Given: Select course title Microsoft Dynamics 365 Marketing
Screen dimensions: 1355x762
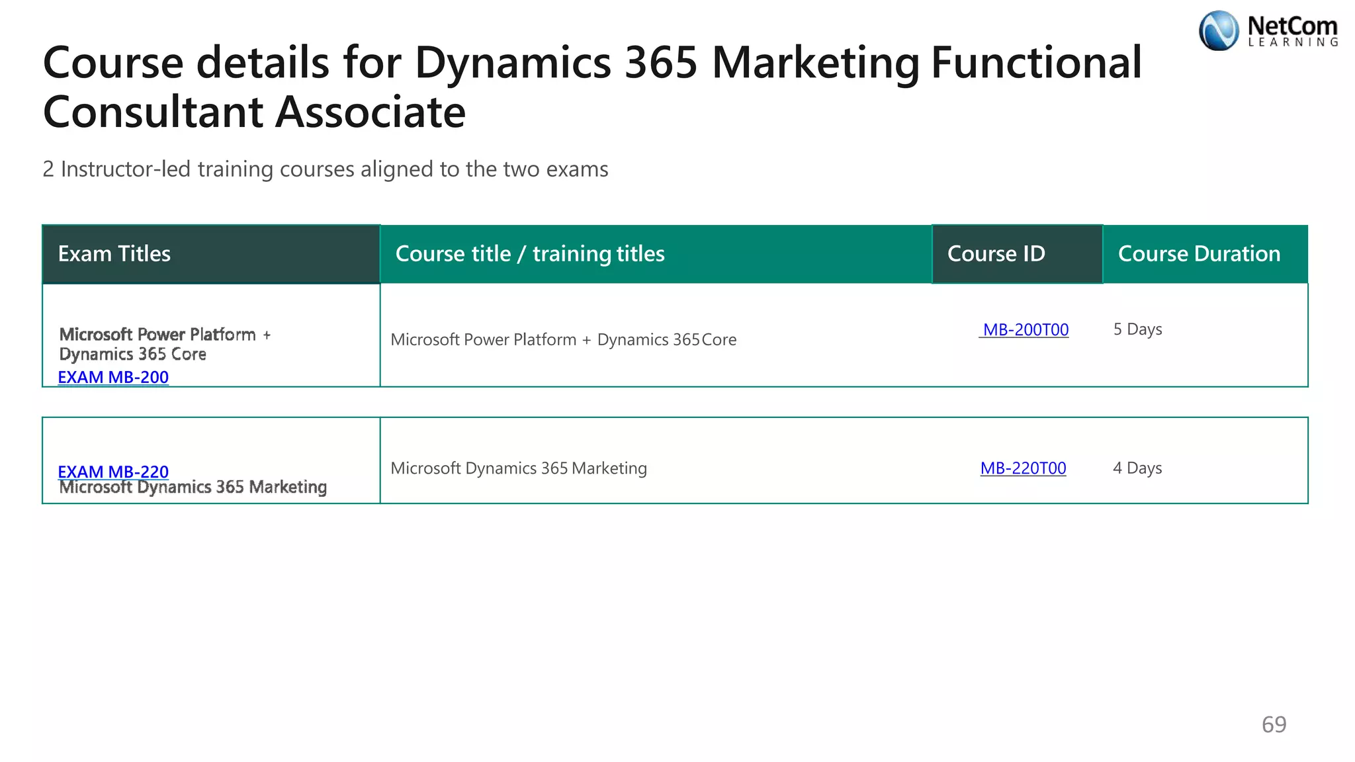Looking at the screenshot, I should coord(519,468).
